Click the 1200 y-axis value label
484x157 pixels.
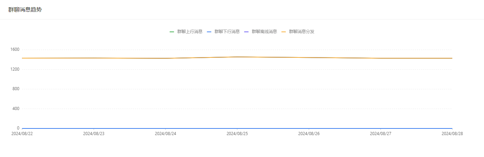pos(15,69)
